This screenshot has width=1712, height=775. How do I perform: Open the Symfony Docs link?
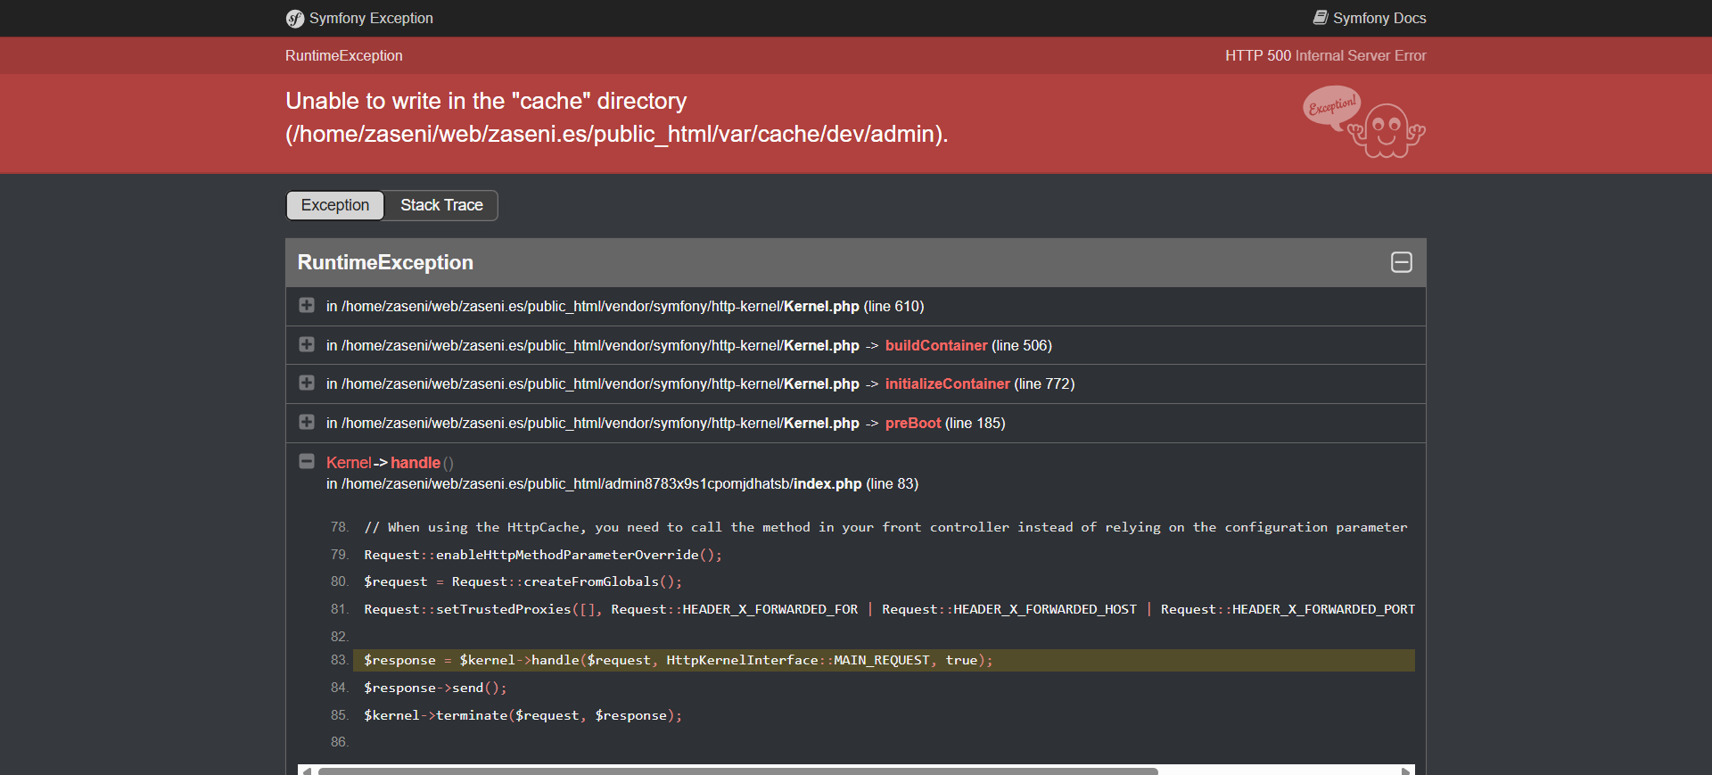point(1379,18)
